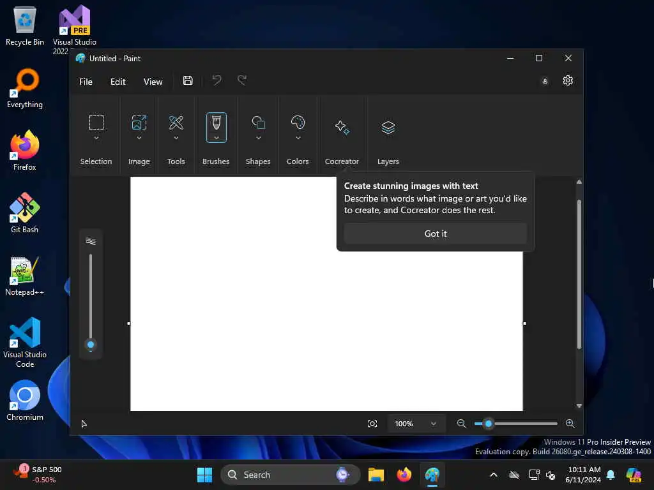
Task: Open Everything desktop shortcut
Action: coord(25,88)
